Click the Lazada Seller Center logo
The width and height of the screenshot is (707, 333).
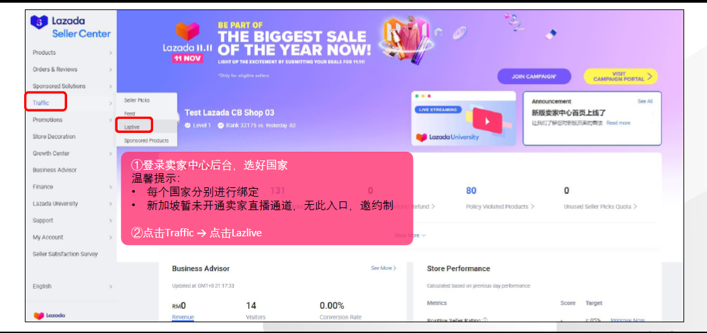point(70,27)
